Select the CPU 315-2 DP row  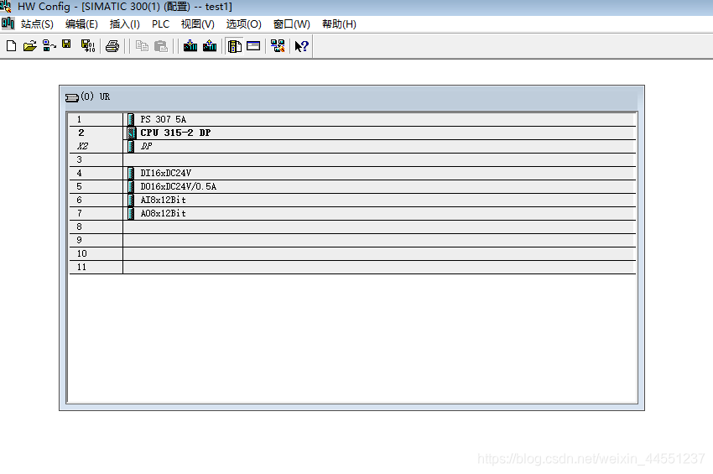(352, 133)
